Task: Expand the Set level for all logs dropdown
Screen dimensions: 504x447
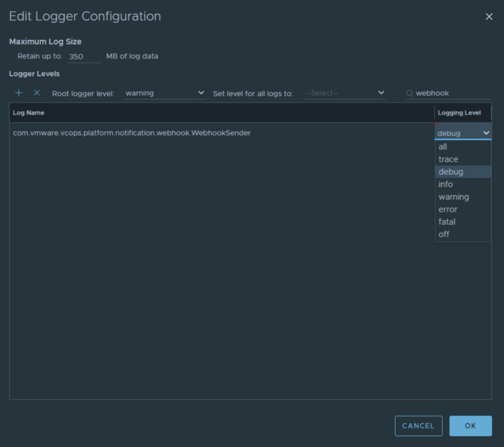Action: pyautogui.click(x=345, y=93)
